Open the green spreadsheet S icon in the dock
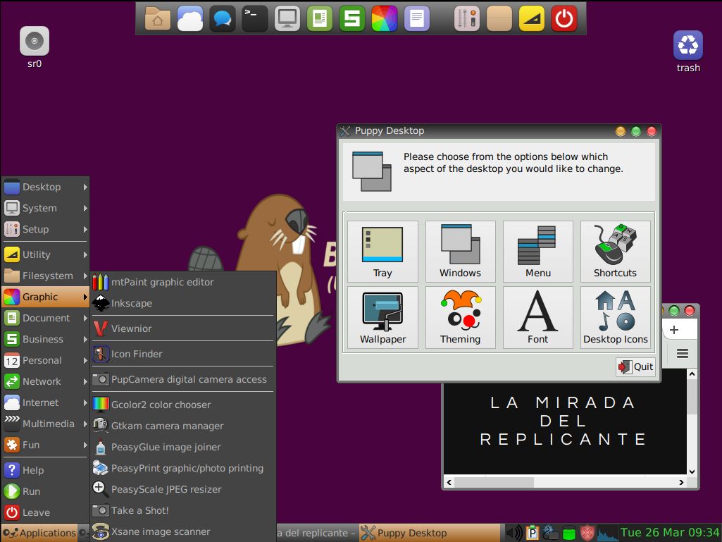This screenshot has height=542, width=722. [351, 19]
